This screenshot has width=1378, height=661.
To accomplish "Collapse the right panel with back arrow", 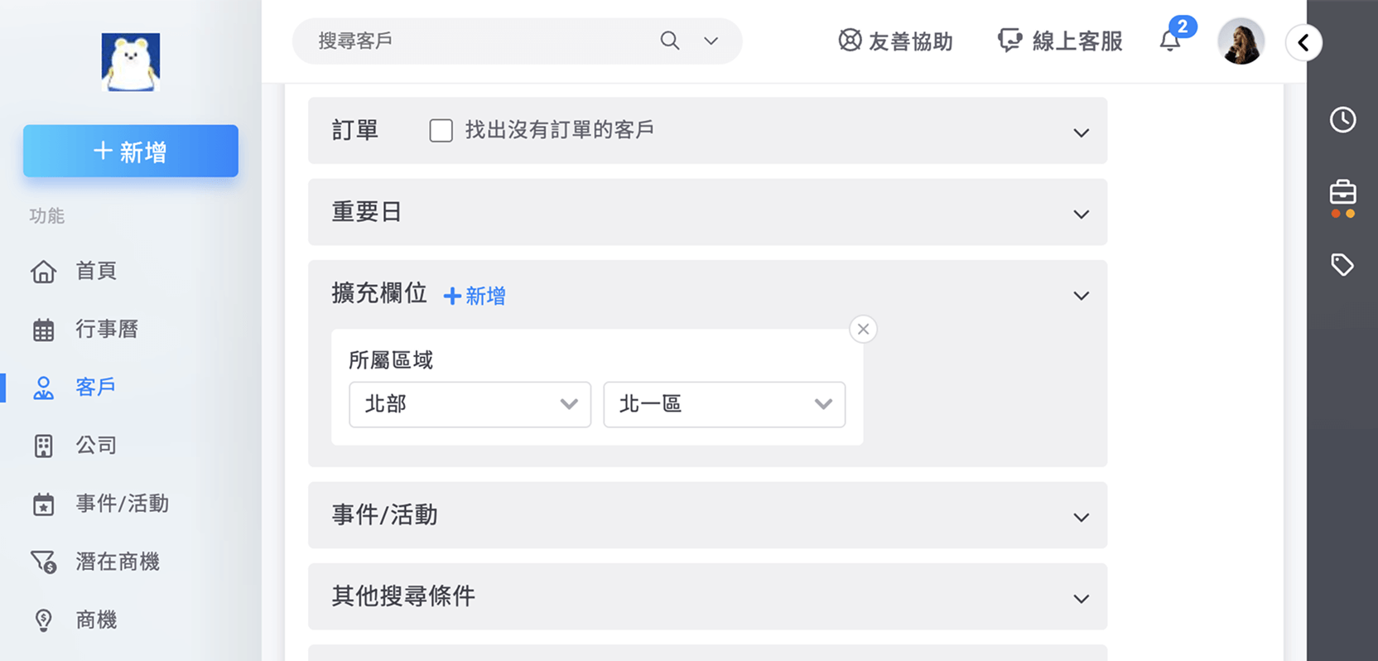I will click(1303, 42).
